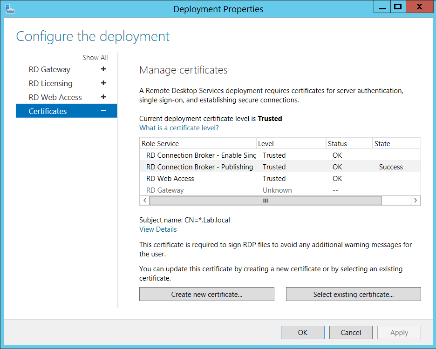Expand the RD Web Access plus icon
This screenshot has width=436, height=349.
pos(103,97)
